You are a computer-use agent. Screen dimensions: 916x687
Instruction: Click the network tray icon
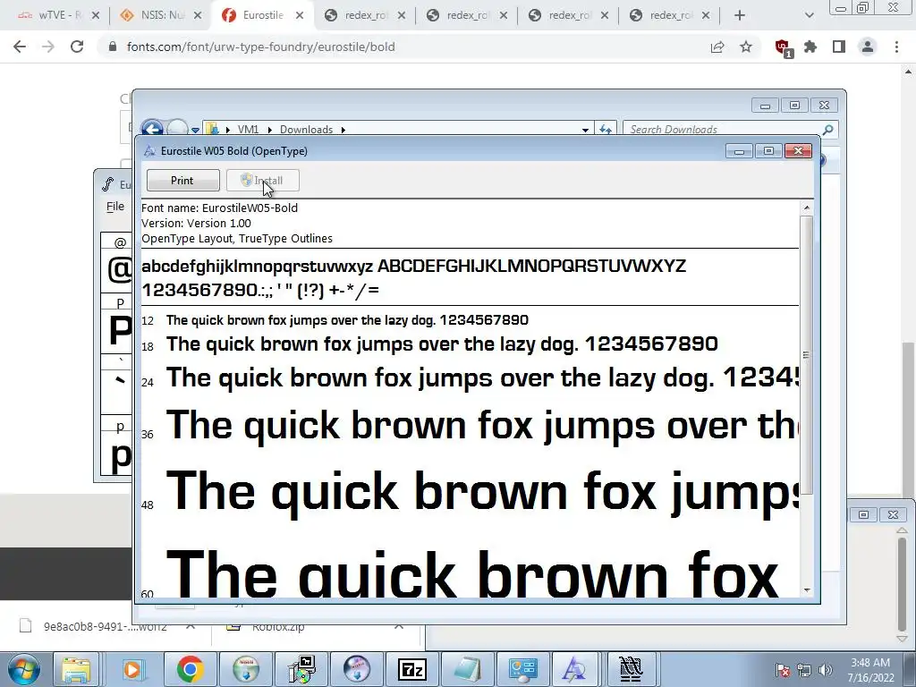pyautogui.click(x=804, y=670)
